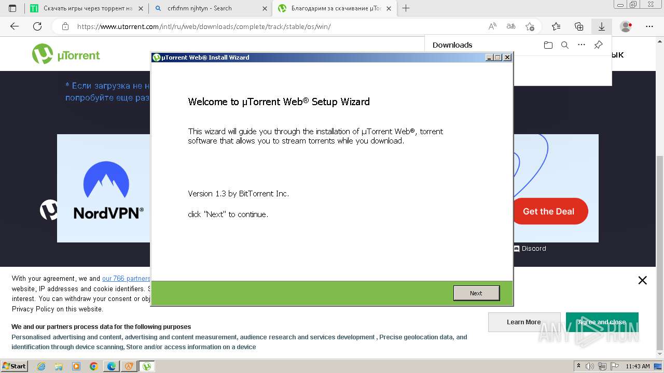Click the Welcome to µTorrent Web Setup Wizard heading
The image size is (664, 373).
(x=279, y=102)
